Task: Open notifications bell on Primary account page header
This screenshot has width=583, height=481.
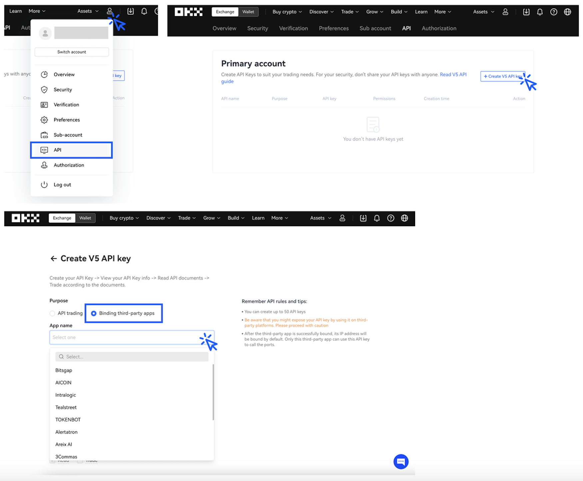Action: (x=540, y=12)
